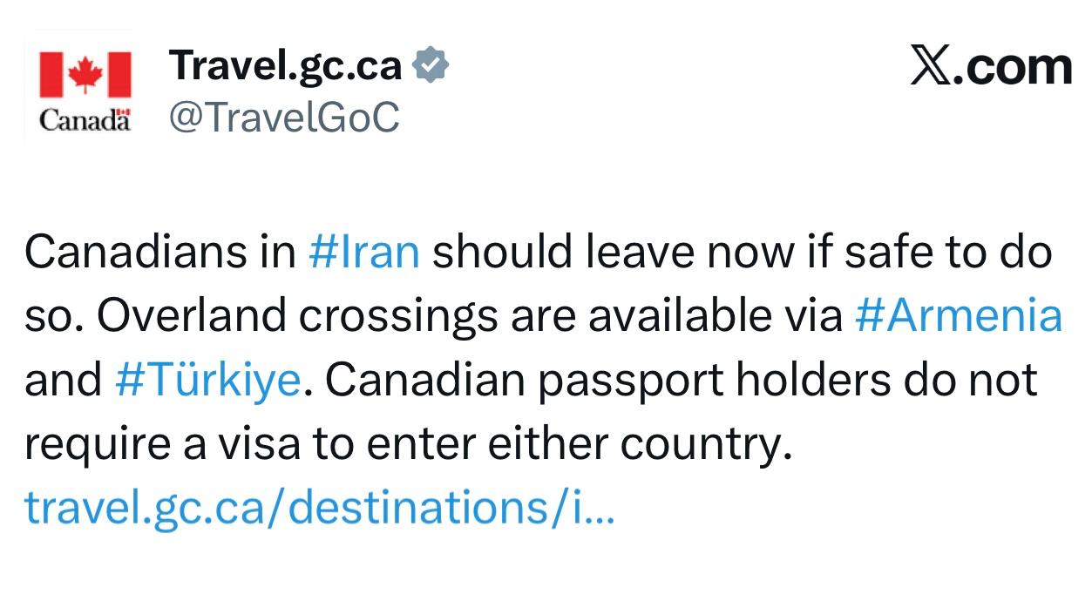Click the grey verified checkmark badge
1092x594 pixels.
tap(430, 67)
